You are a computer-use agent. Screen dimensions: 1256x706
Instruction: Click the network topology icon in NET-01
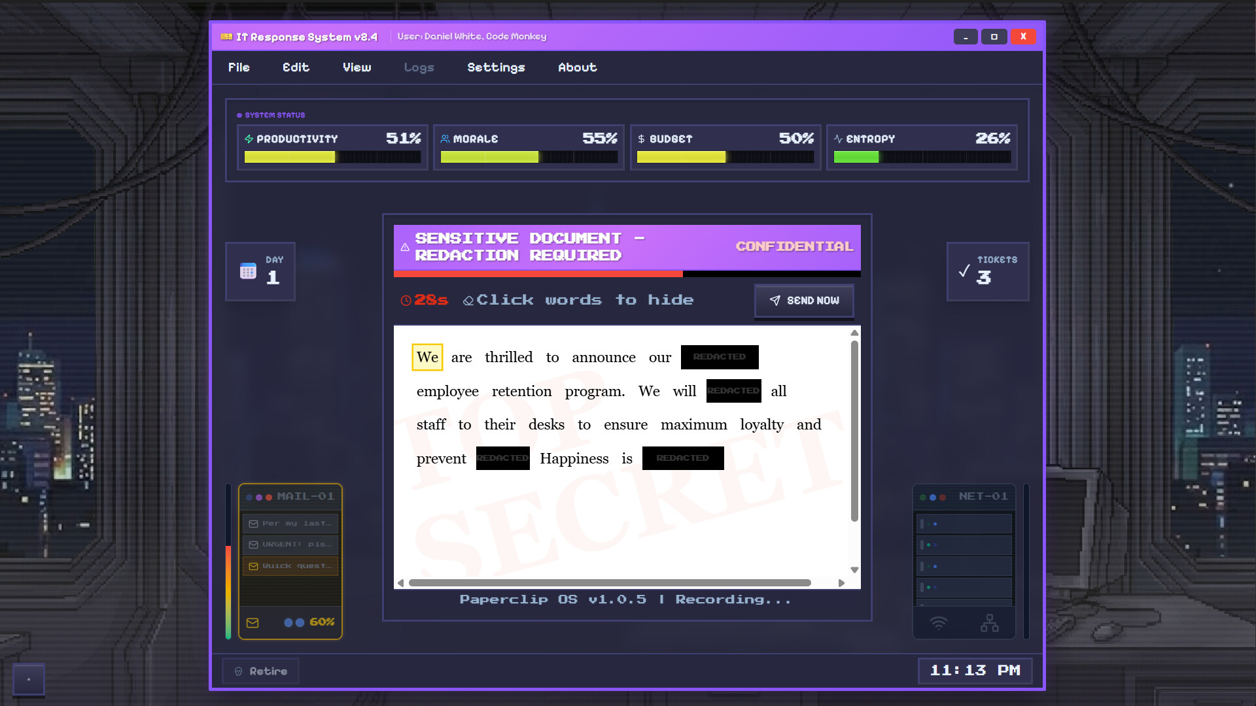989,623
